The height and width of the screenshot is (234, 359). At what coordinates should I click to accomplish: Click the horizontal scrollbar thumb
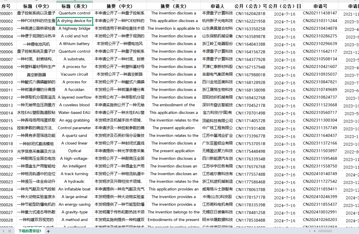(x=325, y=231)
